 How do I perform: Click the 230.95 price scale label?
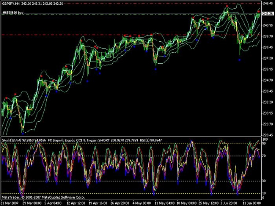268,113
